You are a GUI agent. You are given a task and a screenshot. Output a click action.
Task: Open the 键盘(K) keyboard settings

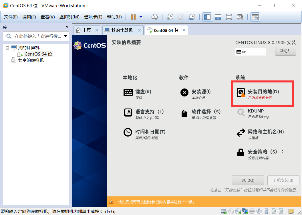pyautogui.click(x=137, y=94)
